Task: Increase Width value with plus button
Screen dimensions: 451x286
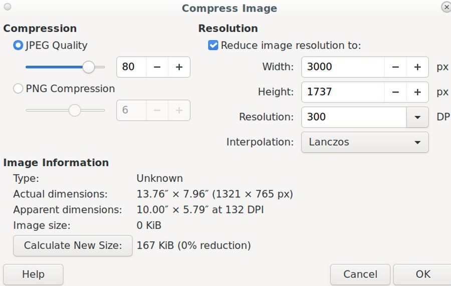Action: click(x=417, y=67)
